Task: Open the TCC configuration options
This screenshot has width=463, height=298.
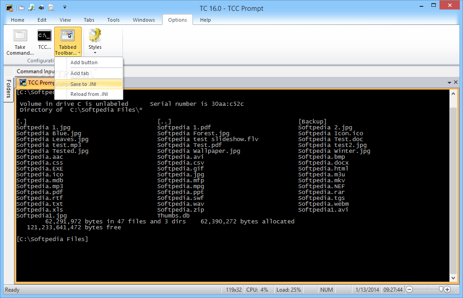Action: tap(44, 40)
